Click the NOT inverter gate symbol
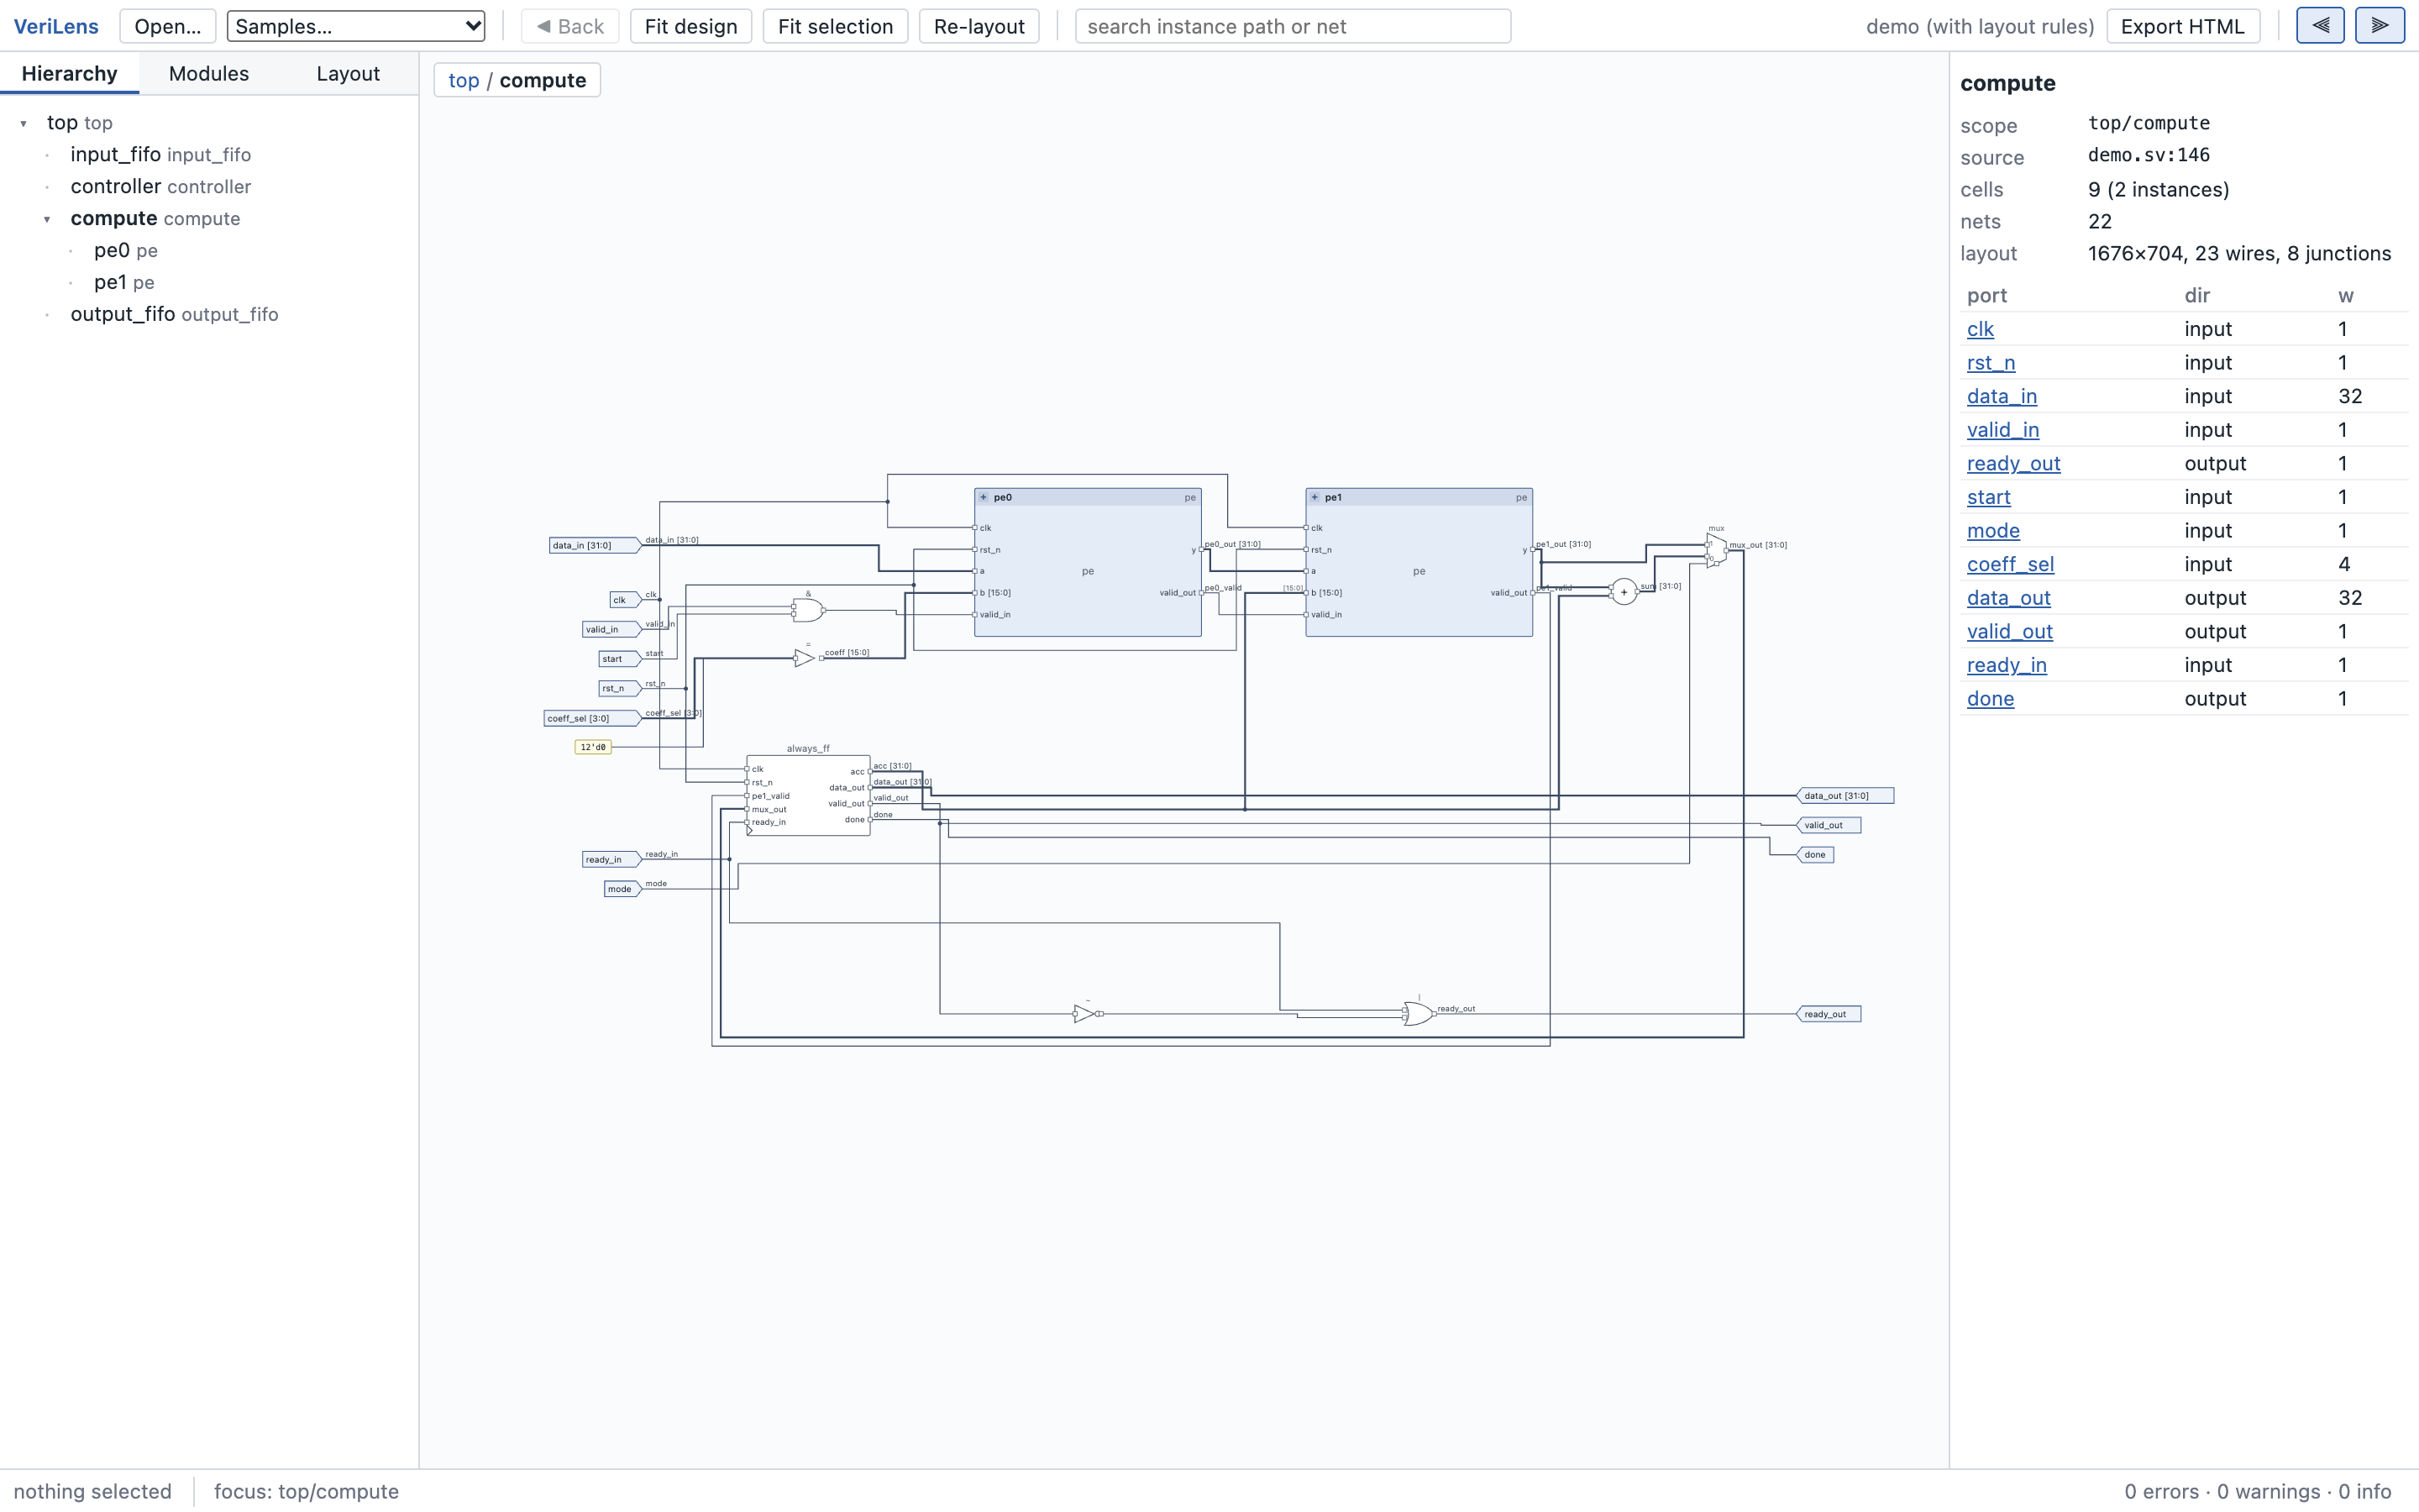2419x1512 pixels. pyautogui.click(x=1087, y=1013)
